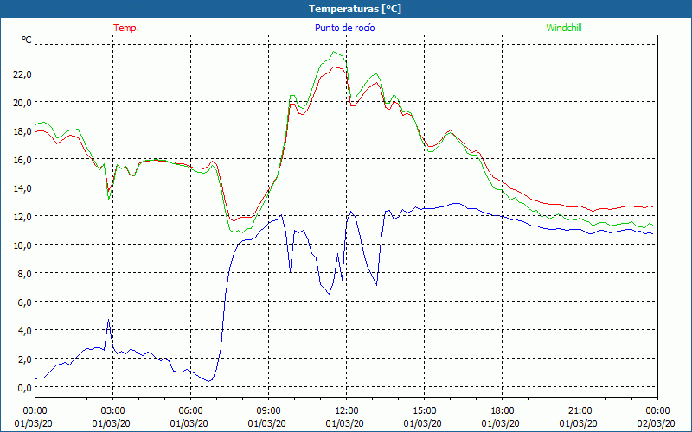Screen dimensions: 692x432
Task: Click the '°C' unit label on the y-axis
Action: coord(27,40)
